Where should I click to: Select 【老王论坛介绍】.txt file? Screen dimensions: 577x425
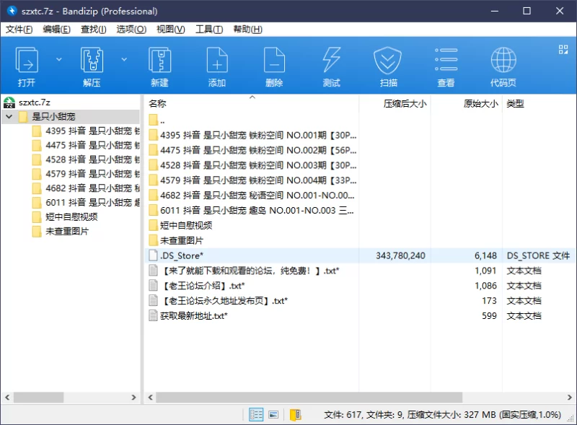pos(359,286)
